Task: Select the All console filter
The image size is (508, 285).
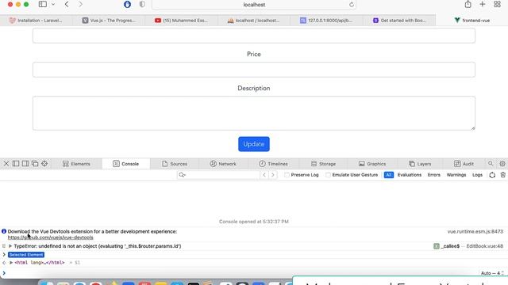Action: point(389,175)
